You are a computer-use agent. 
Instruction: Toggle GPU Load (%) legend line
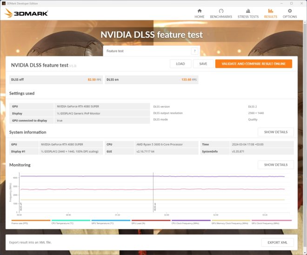point(151,222)
